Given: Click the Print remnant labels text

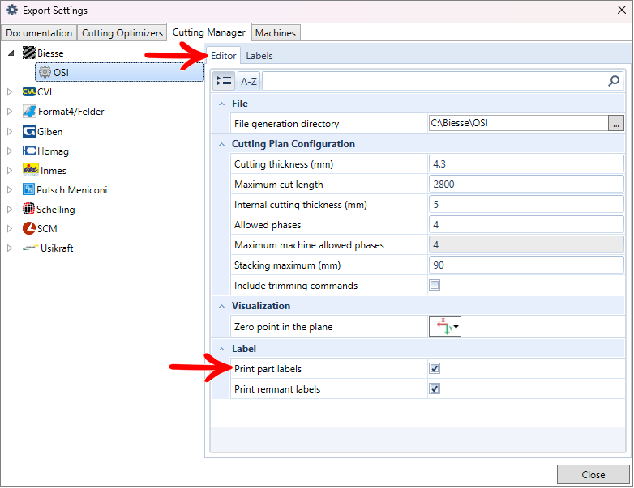Looking at the screenshot, I should click(x=277, y=389).
